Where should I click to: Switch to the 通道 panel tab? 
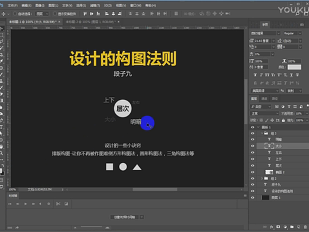pyautogui.click(x=264, y=99)
